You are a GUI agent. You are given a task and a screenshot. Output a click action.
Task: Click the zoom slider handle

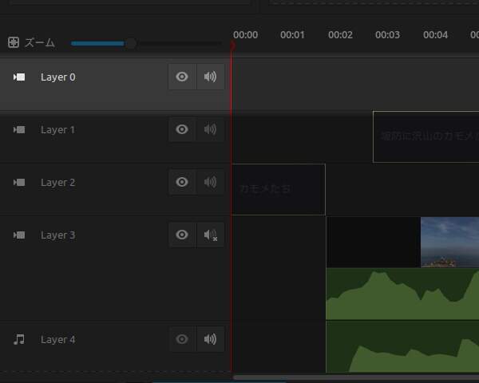point(131,43)
